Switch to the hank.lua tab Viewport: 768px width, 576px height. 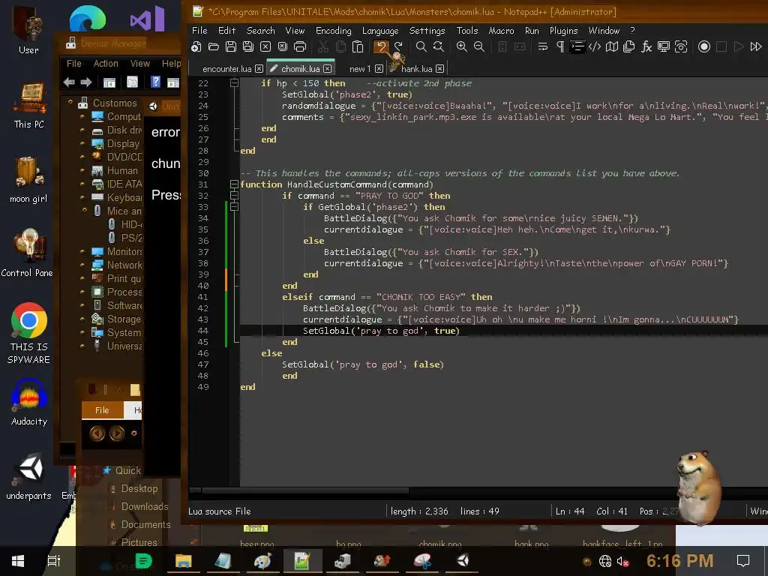pos(416,68)
